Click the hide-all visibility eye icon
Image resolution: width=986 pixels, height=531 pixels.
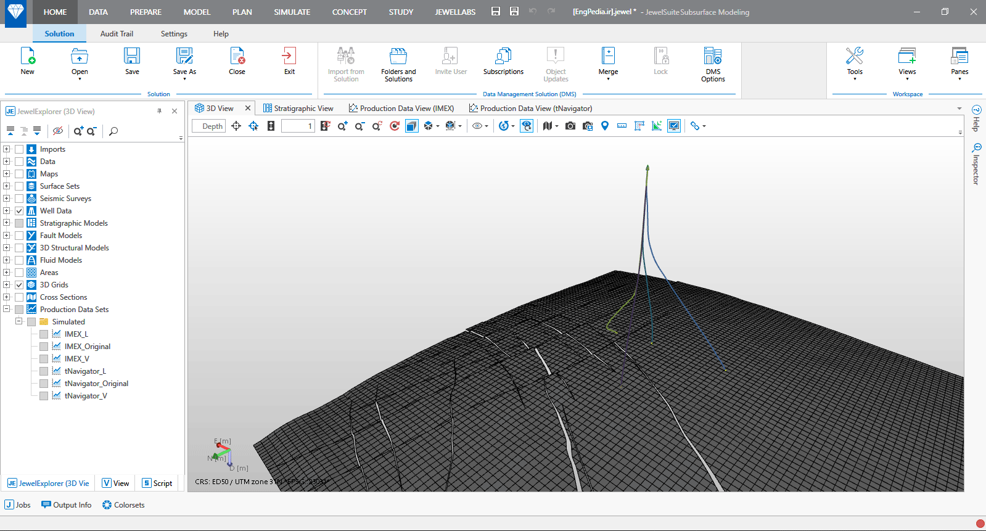[x=58, y=131]
